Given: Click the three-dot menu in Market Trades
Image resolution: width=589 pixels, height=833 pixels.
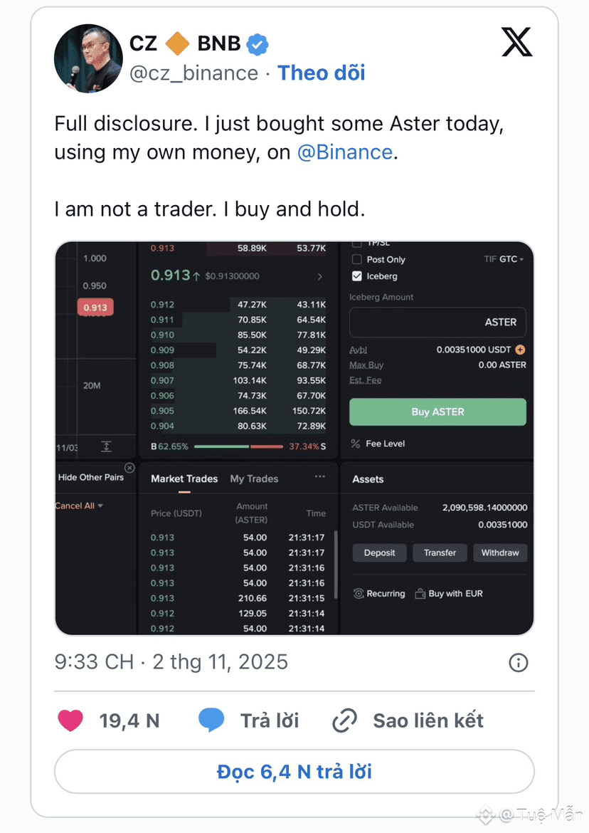Looking at the screenshot, I should (x=320, y=476).
